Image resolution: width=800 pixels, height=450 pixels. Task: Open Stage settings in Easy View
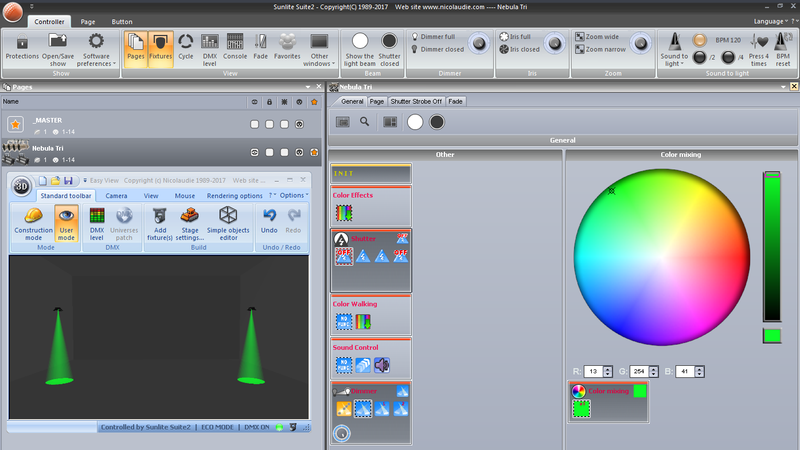190,224
